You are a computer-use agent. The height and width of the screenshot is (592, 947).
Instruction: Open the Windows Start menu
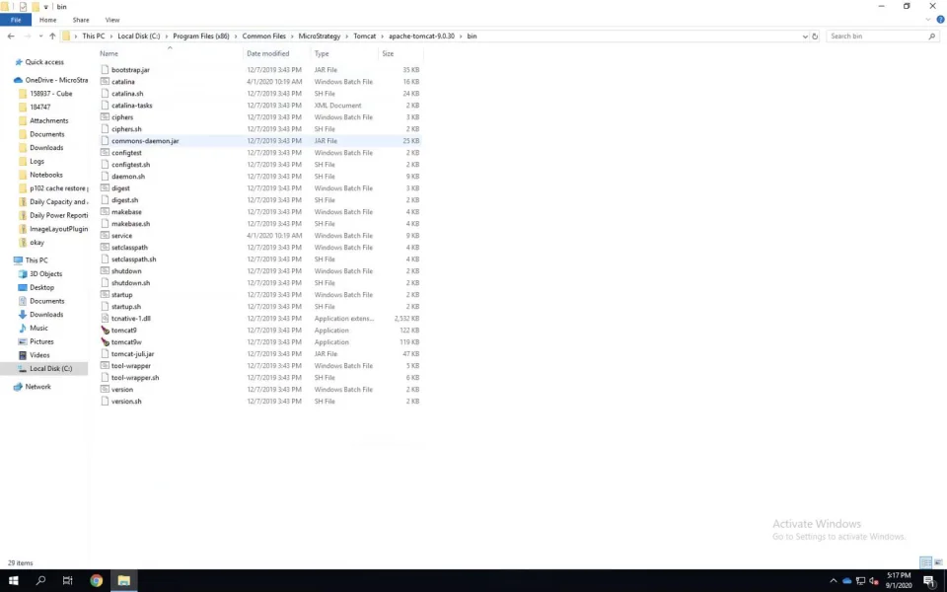13,580
